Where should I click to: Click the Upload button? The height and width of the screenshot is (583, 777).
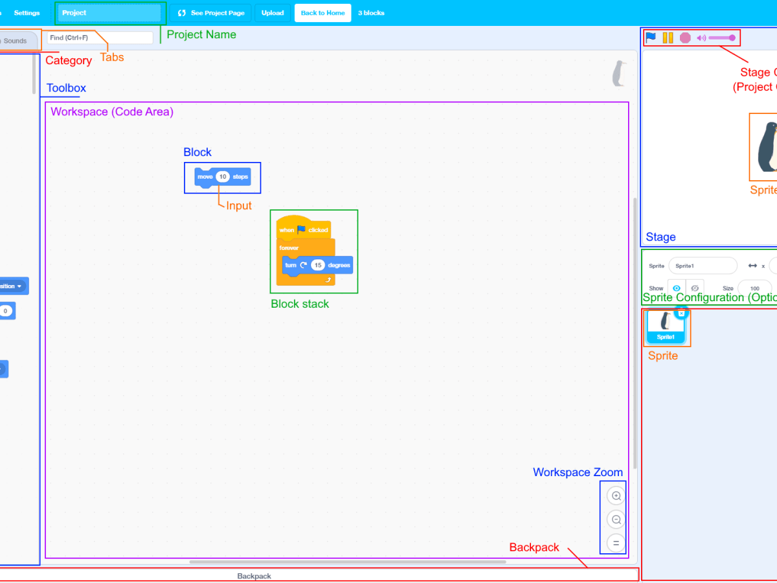point(273,13)
